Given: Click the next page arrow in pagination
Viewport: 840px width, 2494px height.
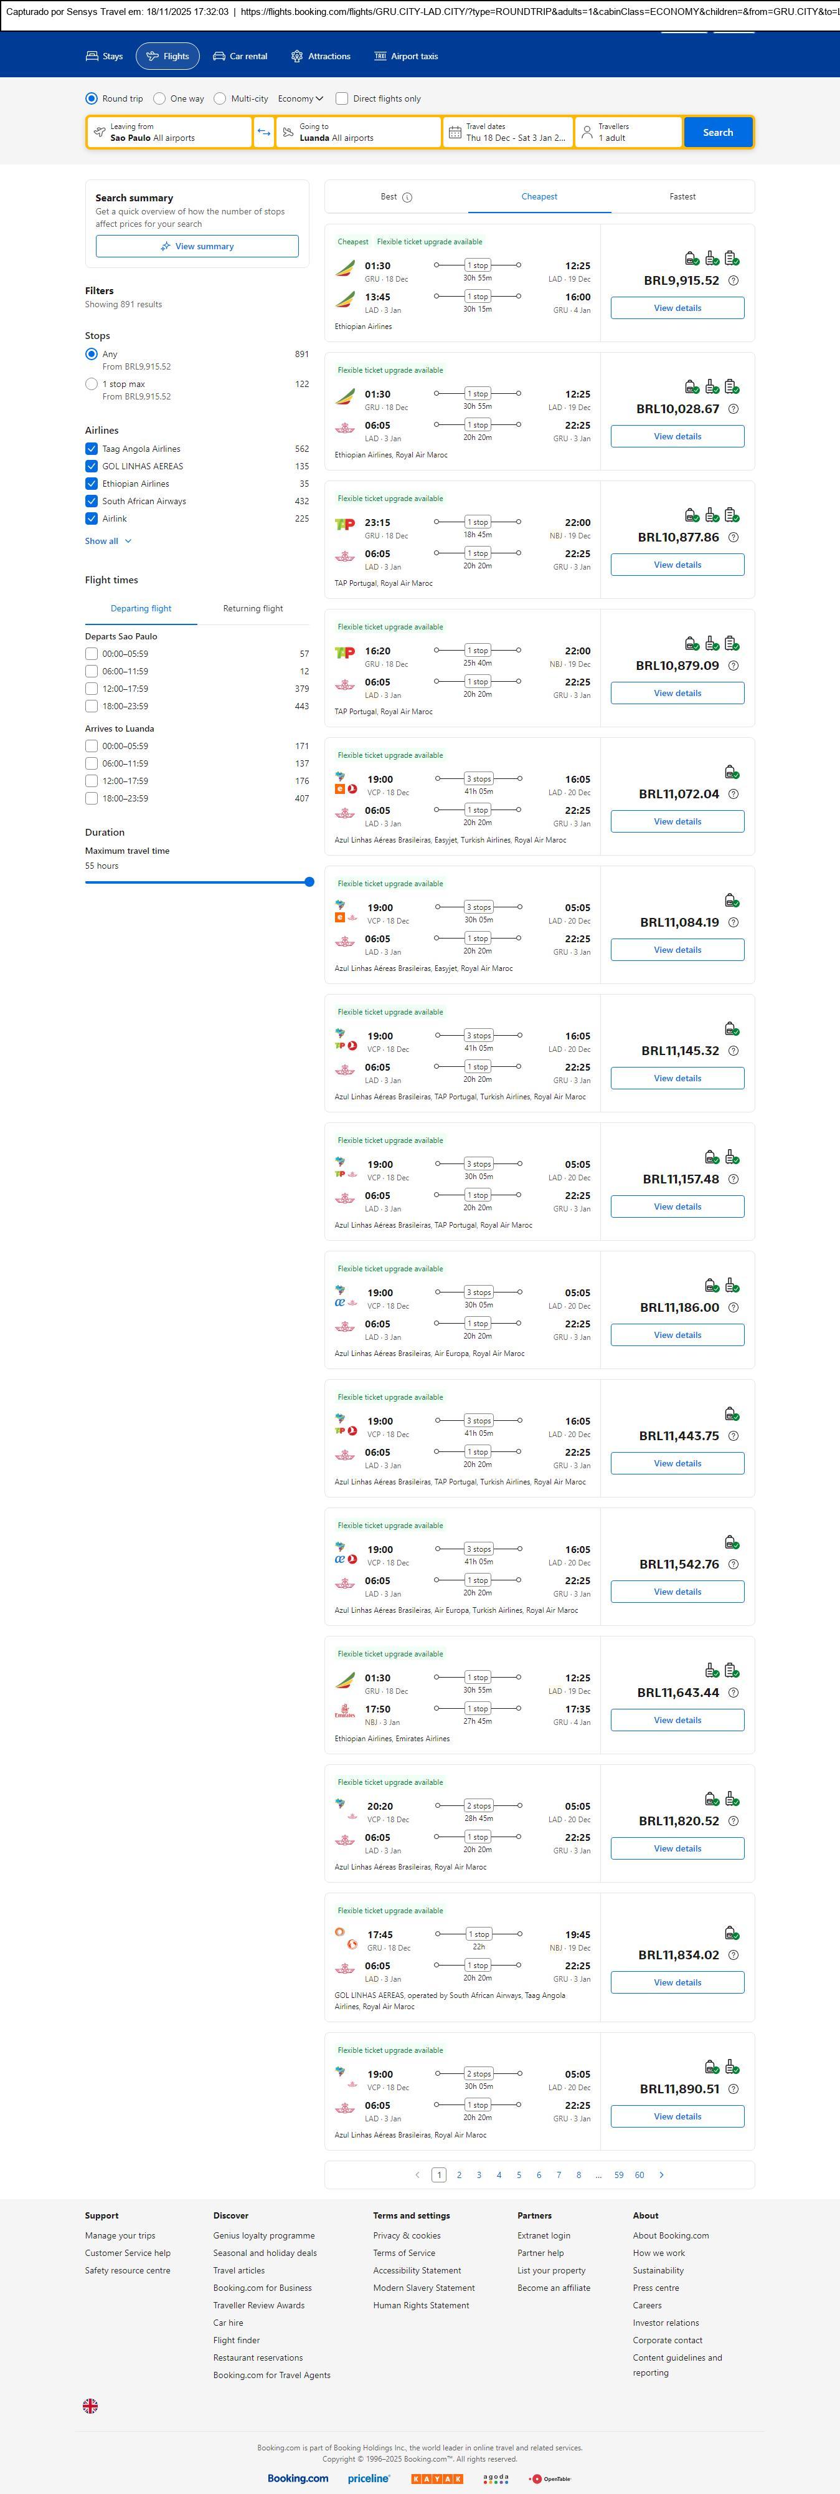Looking at the screenshot, I should 661,2174.
